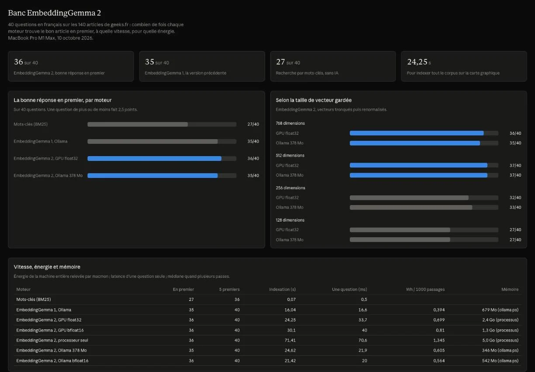Click the "Wh / 1000 passages" column header
This screenshot has height=372, width=535.
pos(425,289)
